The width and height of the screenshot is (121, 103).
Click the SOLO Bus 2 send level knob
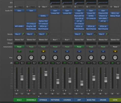click(23, 34)
